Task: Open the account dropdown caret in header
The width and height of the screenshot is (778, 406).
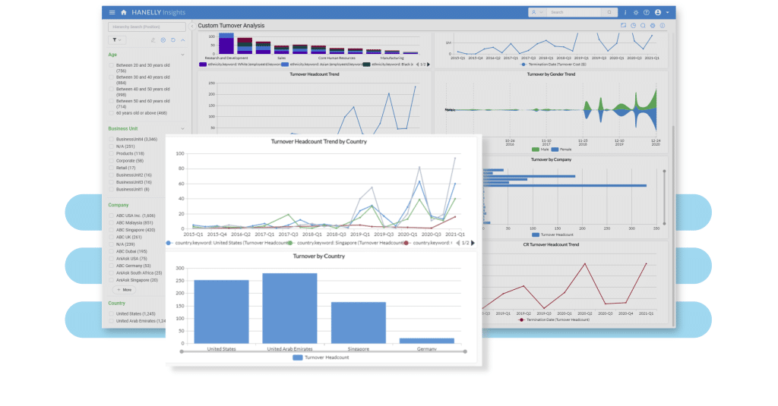Action: coord(667,12)
